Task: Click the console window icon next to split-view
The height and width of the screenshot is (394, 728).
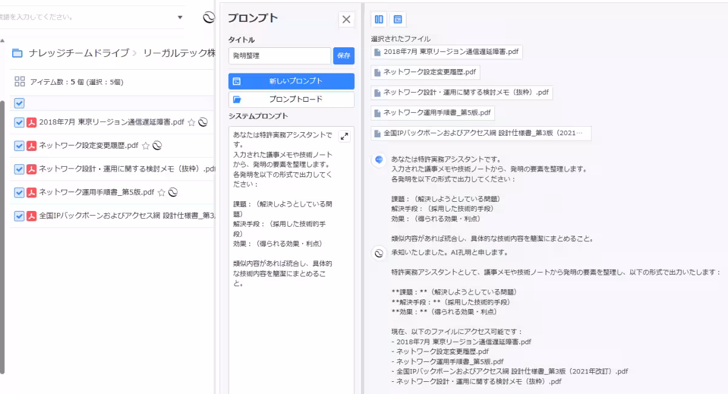Action: [397, 19]
